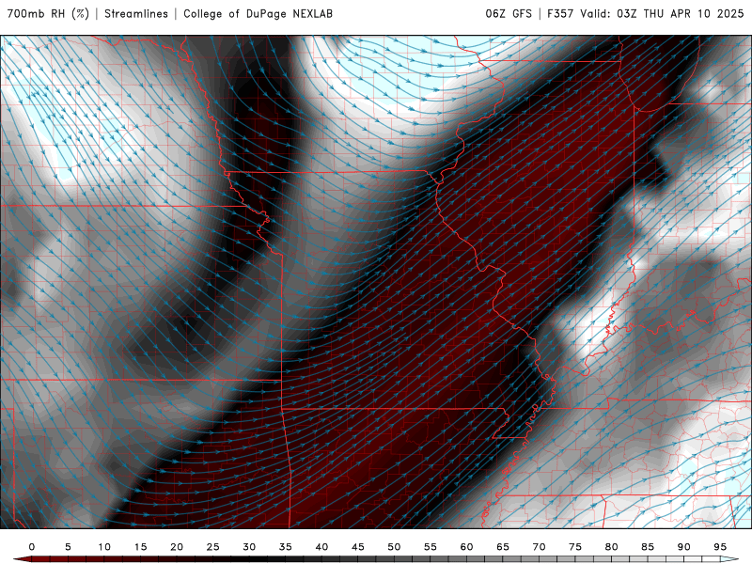Click the light cyan right arrow cap of color bar

coord(729,559)
